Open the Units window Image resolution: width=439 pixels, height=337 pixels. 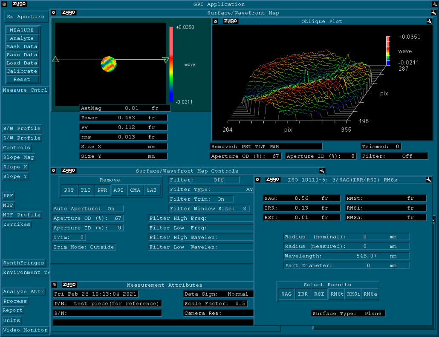coord(12,320)
